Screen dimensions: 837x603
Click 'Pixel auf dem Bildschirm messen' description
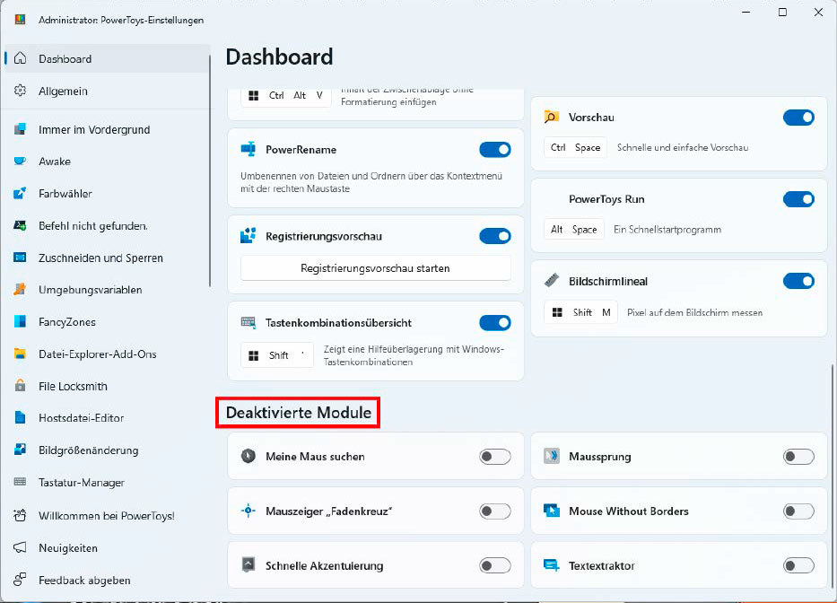[694, 312]
